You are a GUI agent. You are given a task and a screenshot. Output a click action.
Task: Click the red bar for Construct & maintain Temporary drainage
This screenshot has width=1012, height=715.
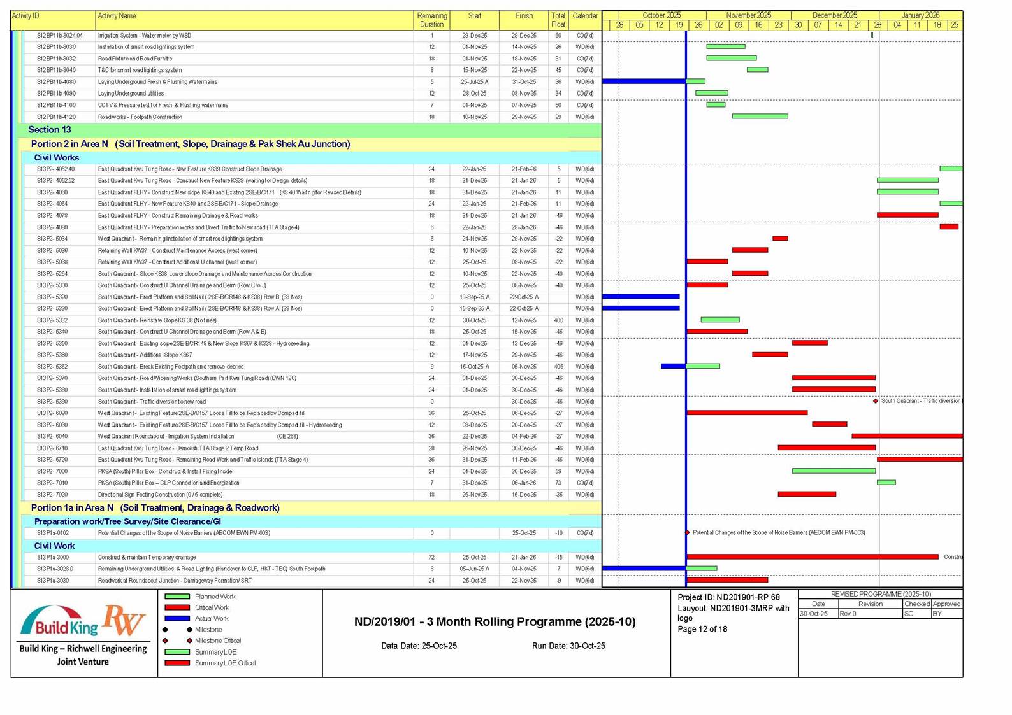click(x=812, y=557)
